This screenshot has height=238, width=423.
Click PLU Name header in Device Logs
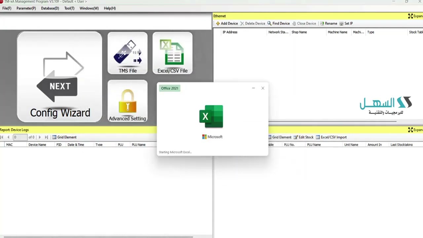pyautogui.click(x=138, y=145)
